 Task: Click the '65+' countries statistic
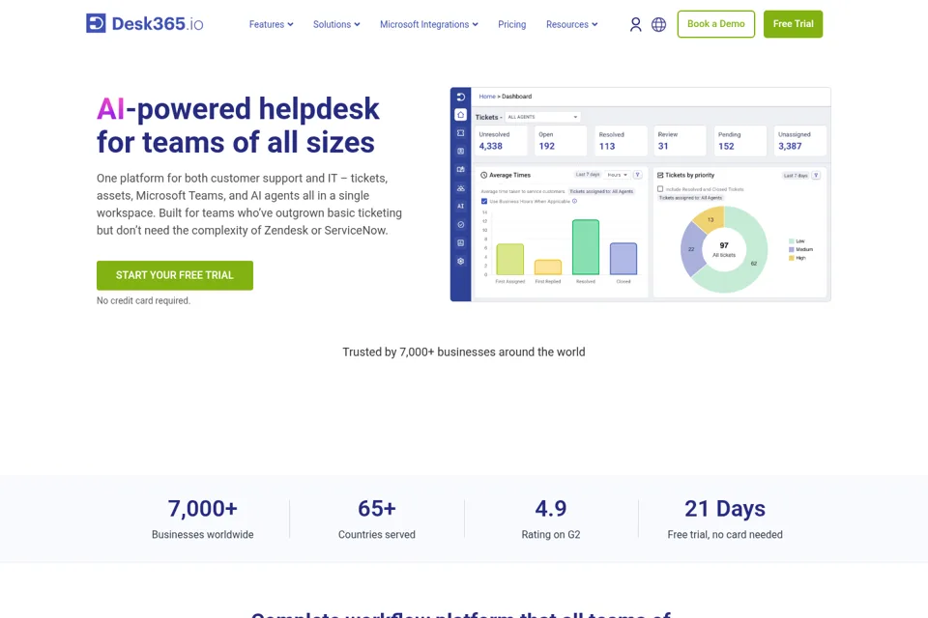(x=376, y=509)
